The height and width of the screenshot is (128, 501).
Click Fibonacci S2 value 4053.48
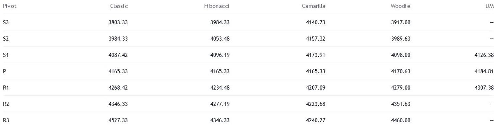220,39
